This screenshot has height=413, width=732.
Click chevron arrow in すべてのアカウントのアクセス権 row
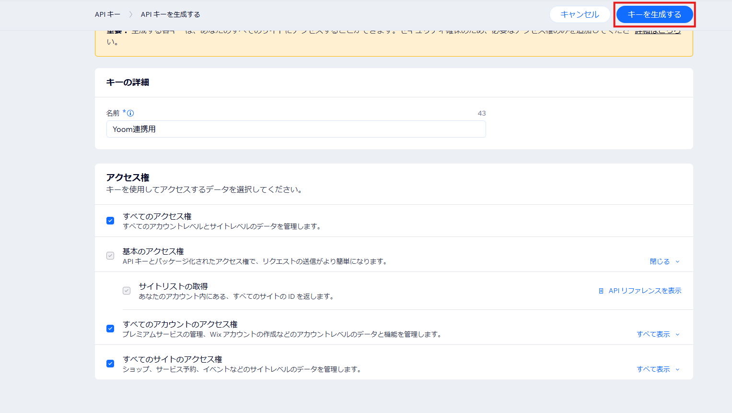point(677,335)
